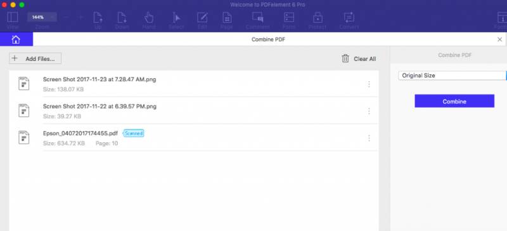Open options menu for 6.39.57 PM screenshot
This screenshot has width=507, height=231.
coord(369,111)
